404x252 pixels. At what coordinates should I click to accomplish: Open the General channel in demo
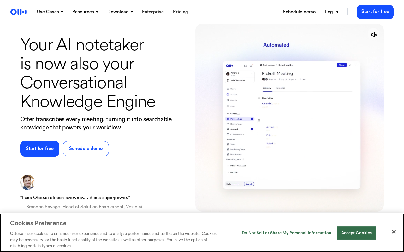[232, 129]
